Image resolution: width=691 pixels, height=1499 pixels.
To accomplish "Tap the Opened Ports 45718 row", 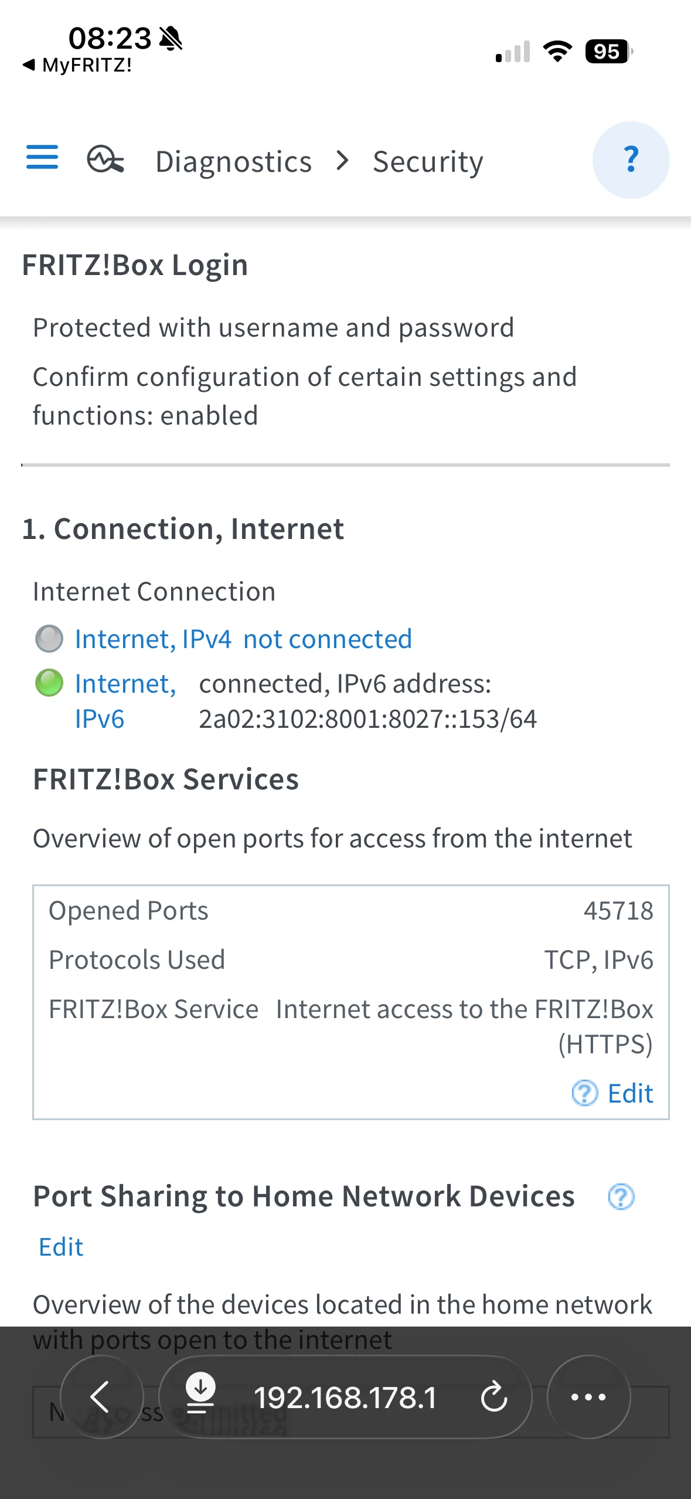I will pyautogui.click(x=350, y=911).
